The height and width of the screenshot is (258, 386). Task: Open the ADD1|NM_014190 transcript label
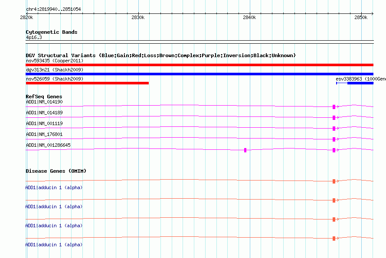point(44,102)
